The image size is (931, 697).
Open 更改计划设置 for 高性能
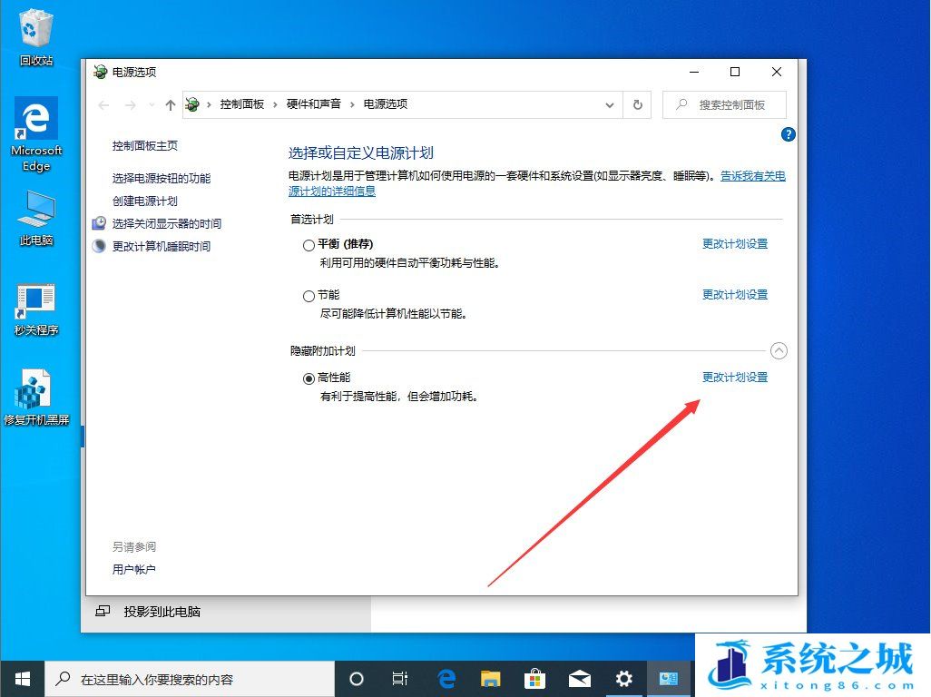(735, 378)
